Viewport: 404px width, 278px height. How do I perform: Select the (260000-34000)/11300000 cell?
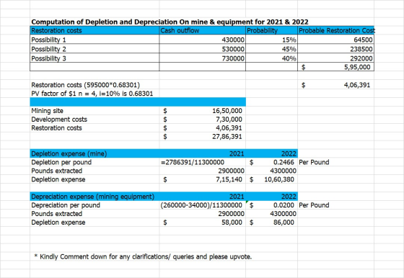pyautogui.click(x=201, y=205)
